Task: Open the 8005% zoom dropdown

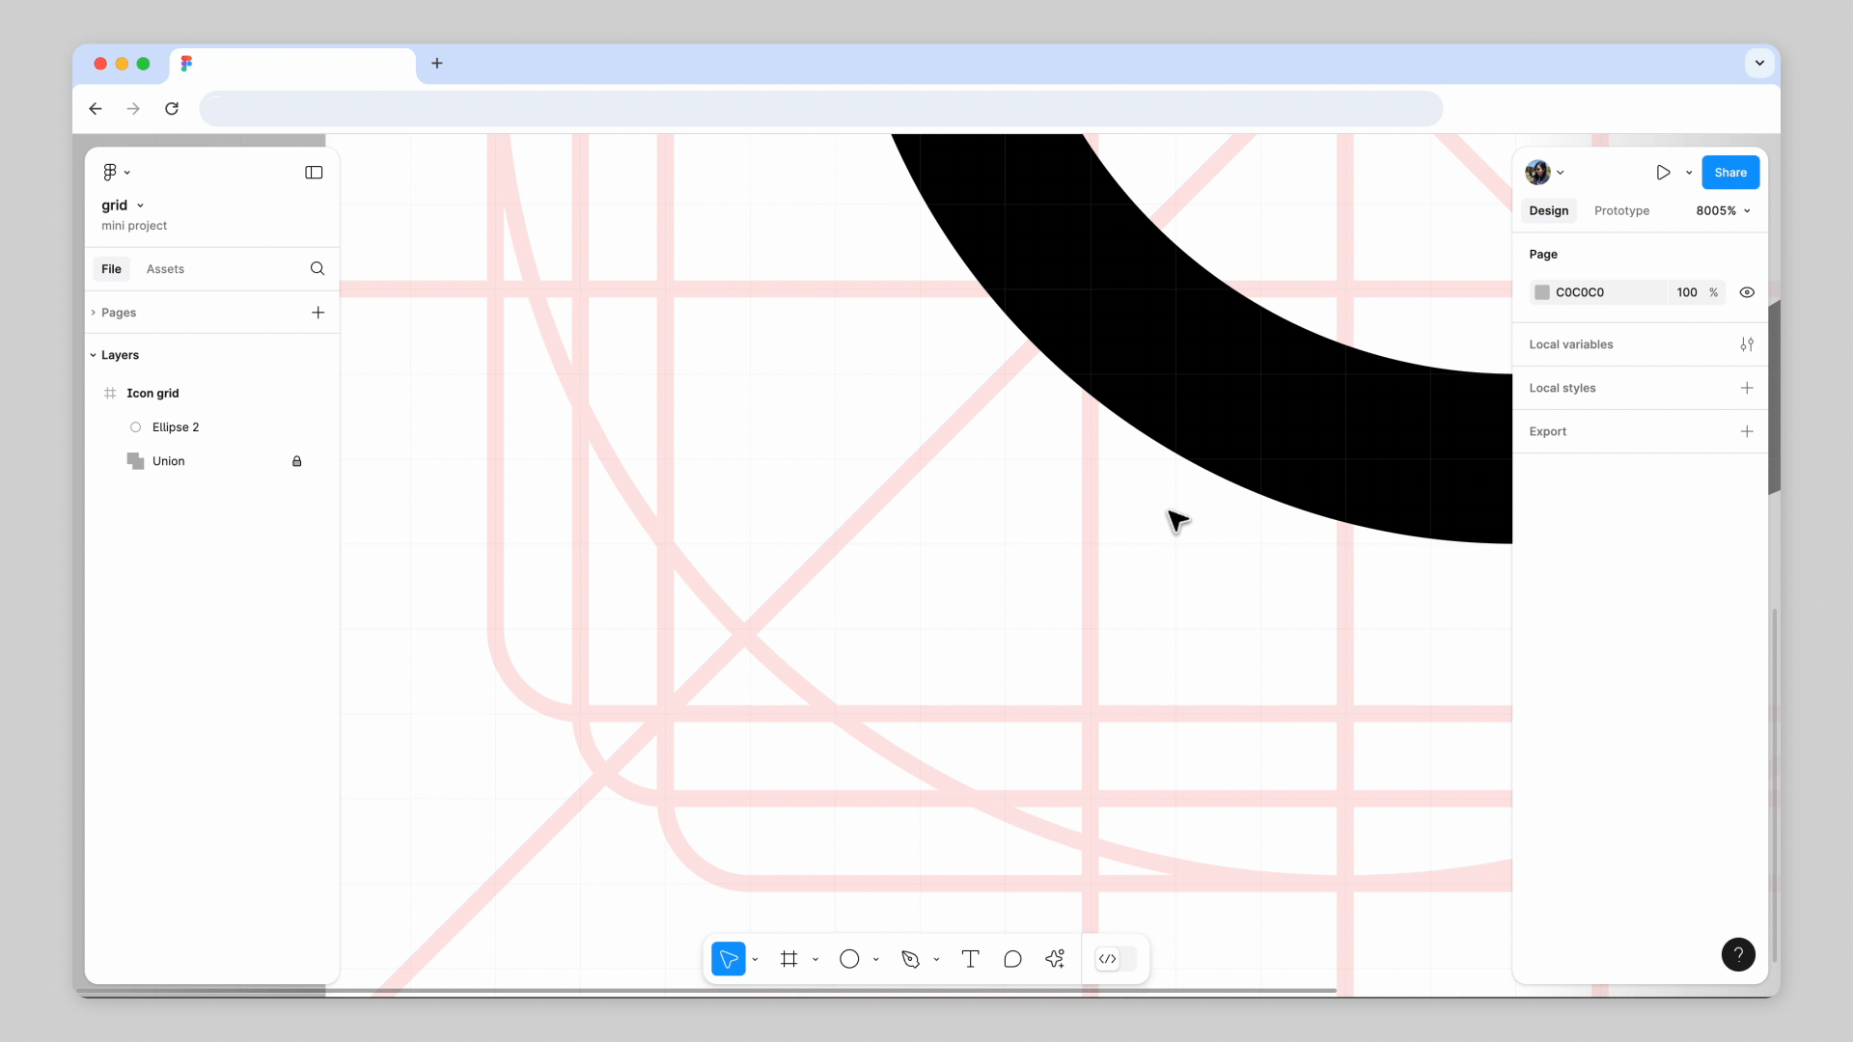Action: pos(1723,210)
